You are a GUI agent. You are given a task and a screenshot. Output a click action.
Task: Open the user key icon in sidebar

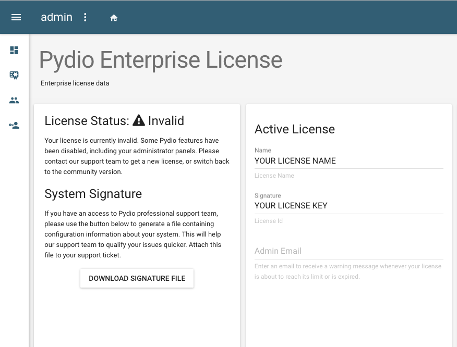[14, 126]
